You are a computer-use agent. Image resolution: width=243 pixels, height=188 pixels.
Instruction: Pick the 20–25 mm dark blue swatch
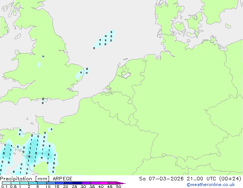click(x=68, y=183)
